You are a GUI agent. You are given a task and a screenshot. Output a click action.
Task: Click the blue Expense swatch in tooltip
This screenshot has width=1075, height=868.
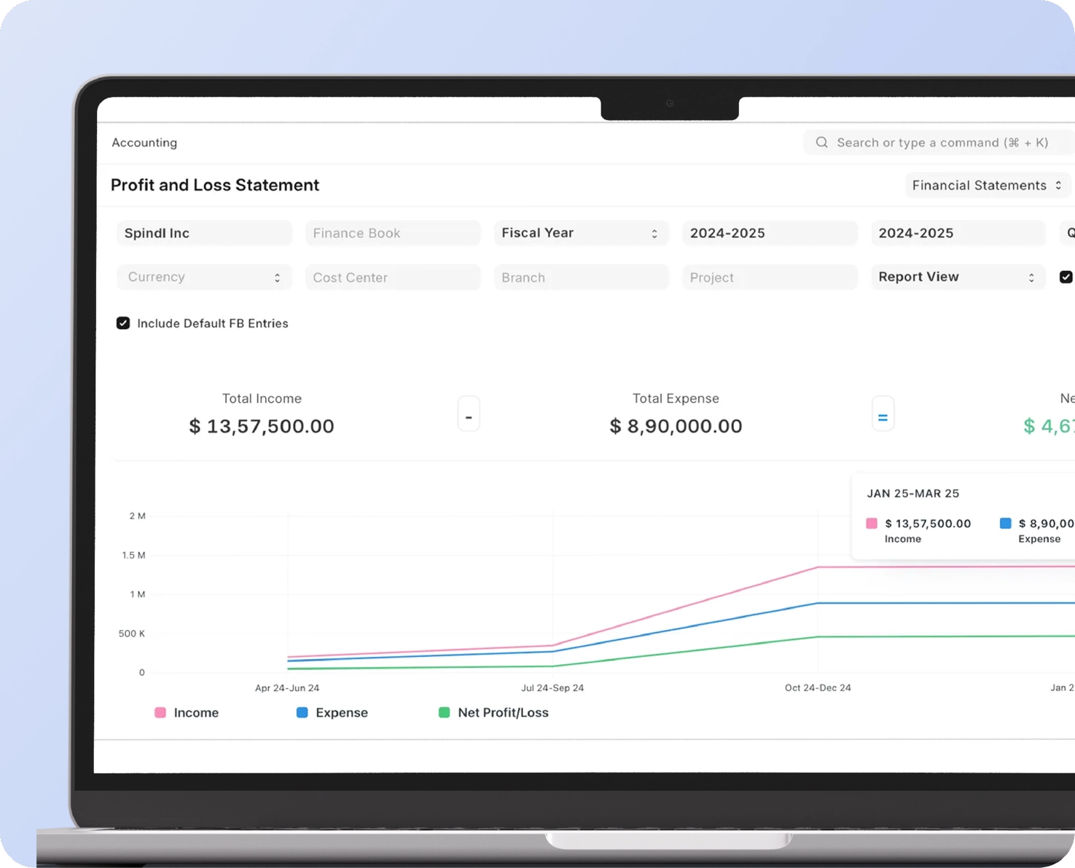tap(1005, 524)
